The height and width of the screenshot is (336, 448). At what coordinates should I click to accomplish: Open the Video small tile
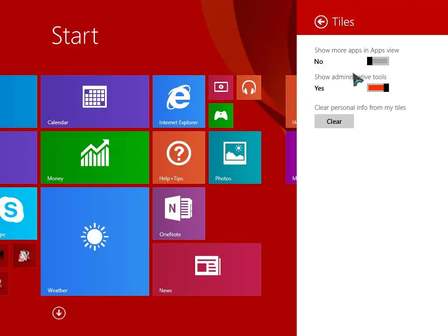(x=221, y=87)
